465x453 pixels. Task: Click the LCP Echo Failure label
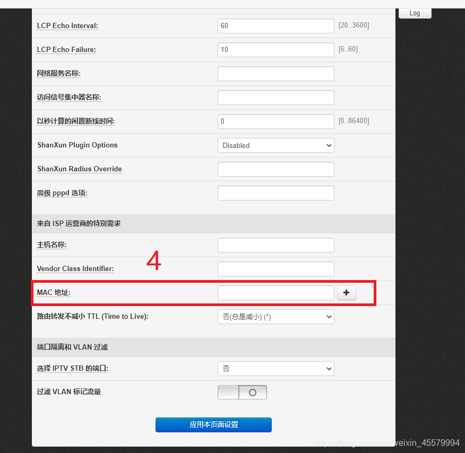[66, 49]
